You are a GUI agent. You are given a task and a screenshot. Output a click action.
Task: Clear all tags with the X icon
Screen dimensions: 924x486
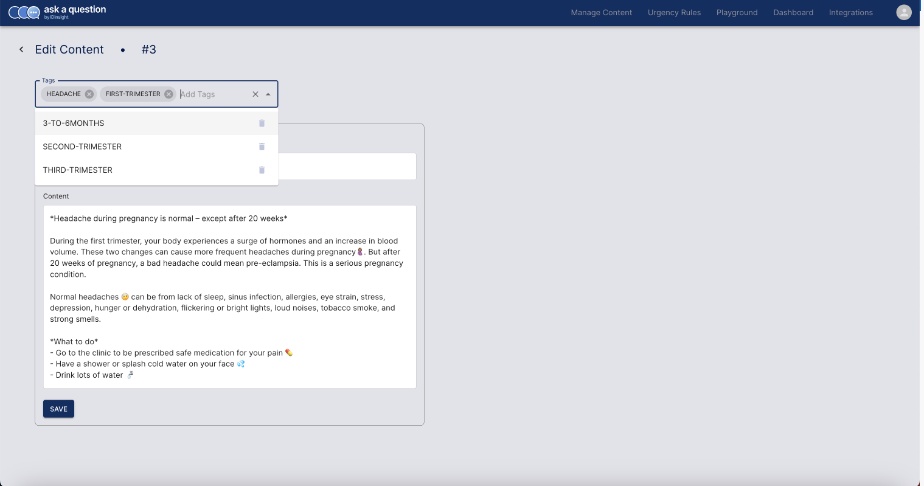(255, 94)
